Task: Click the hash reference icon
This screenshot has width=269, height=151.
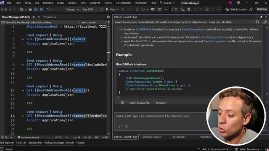Action: pos(127,127)
